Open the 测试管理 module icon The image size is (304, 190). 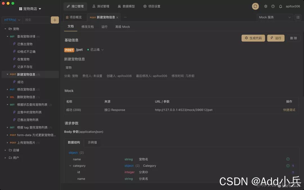point(93,6)
